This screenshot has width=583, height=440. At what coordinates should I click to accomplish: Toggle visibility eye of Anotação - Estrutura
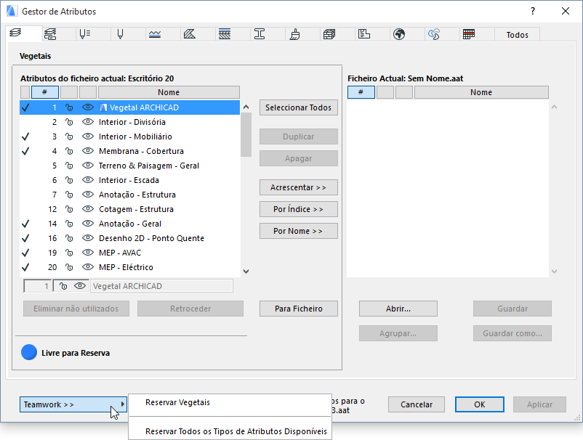coord(88,194)
